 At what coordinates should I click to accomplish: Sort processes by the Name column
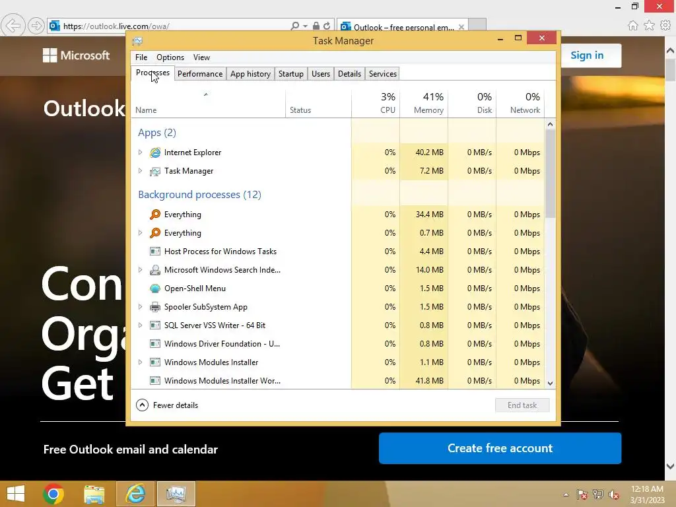pyautogui.click(x=208, y=104)
